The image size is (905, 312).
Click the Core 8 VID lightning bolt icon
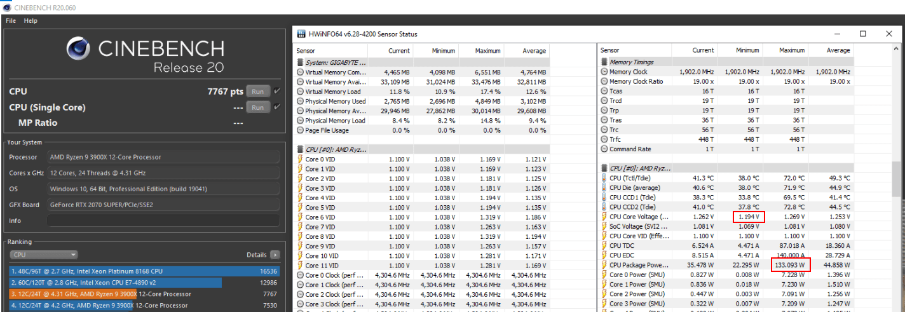click(301, 236)
